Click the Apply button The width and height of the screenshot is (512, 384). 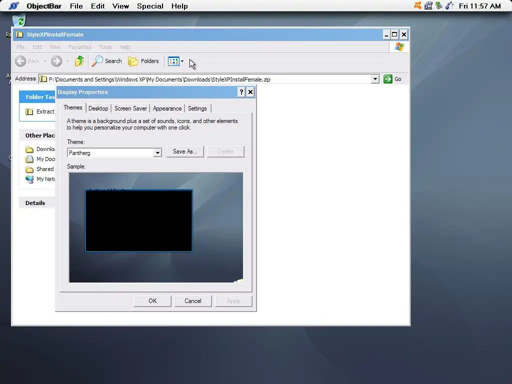coord(233,301)
